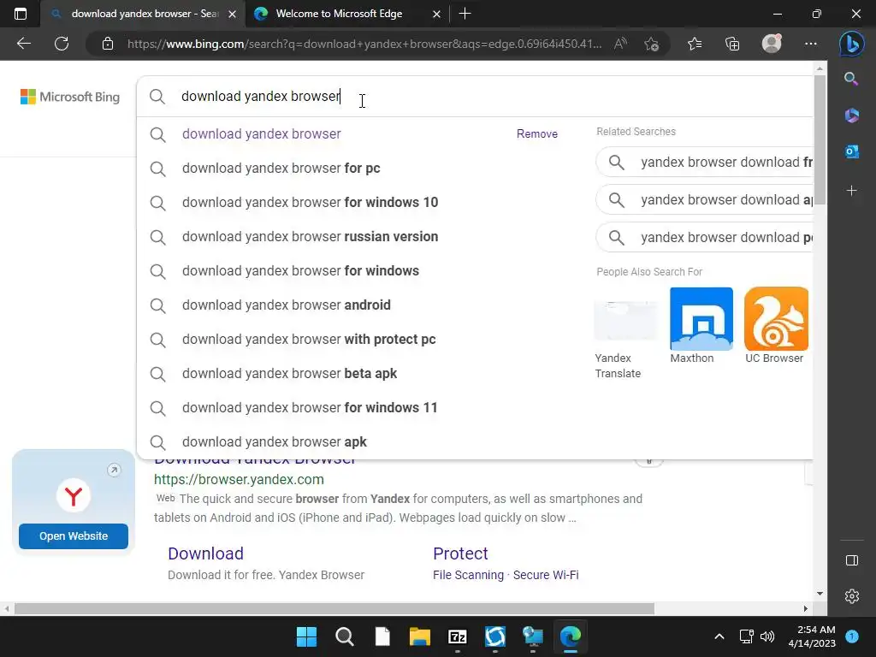Image resolution: width=876 pixels, height=657 pixels.
Task: Click Yandex Y logo card
Action: [x=74, y=495]
